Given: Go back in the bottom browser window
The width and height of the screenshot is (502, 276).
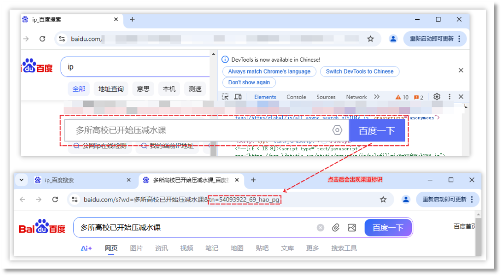Looking at the screenshot, I should [x=22, y=200].
